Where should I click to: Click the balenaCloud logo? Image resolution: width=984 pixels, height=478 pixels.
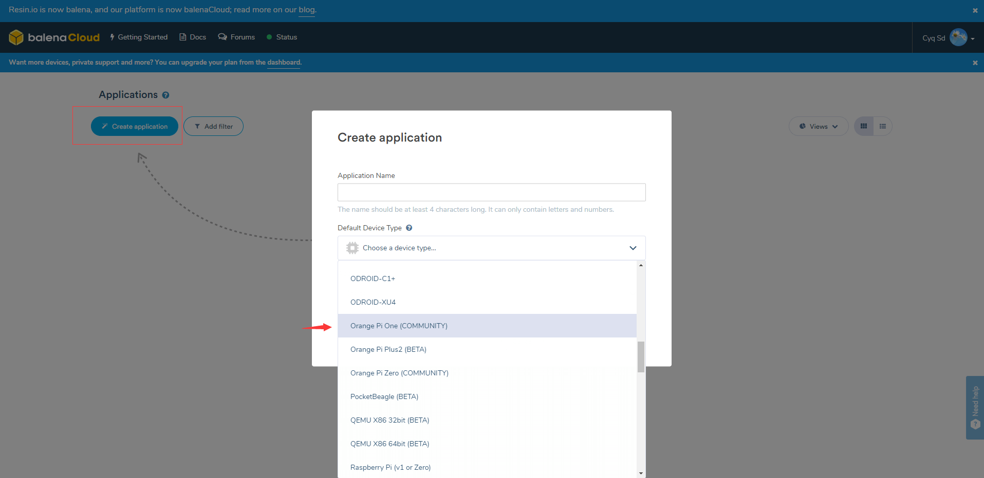[54, 37]
